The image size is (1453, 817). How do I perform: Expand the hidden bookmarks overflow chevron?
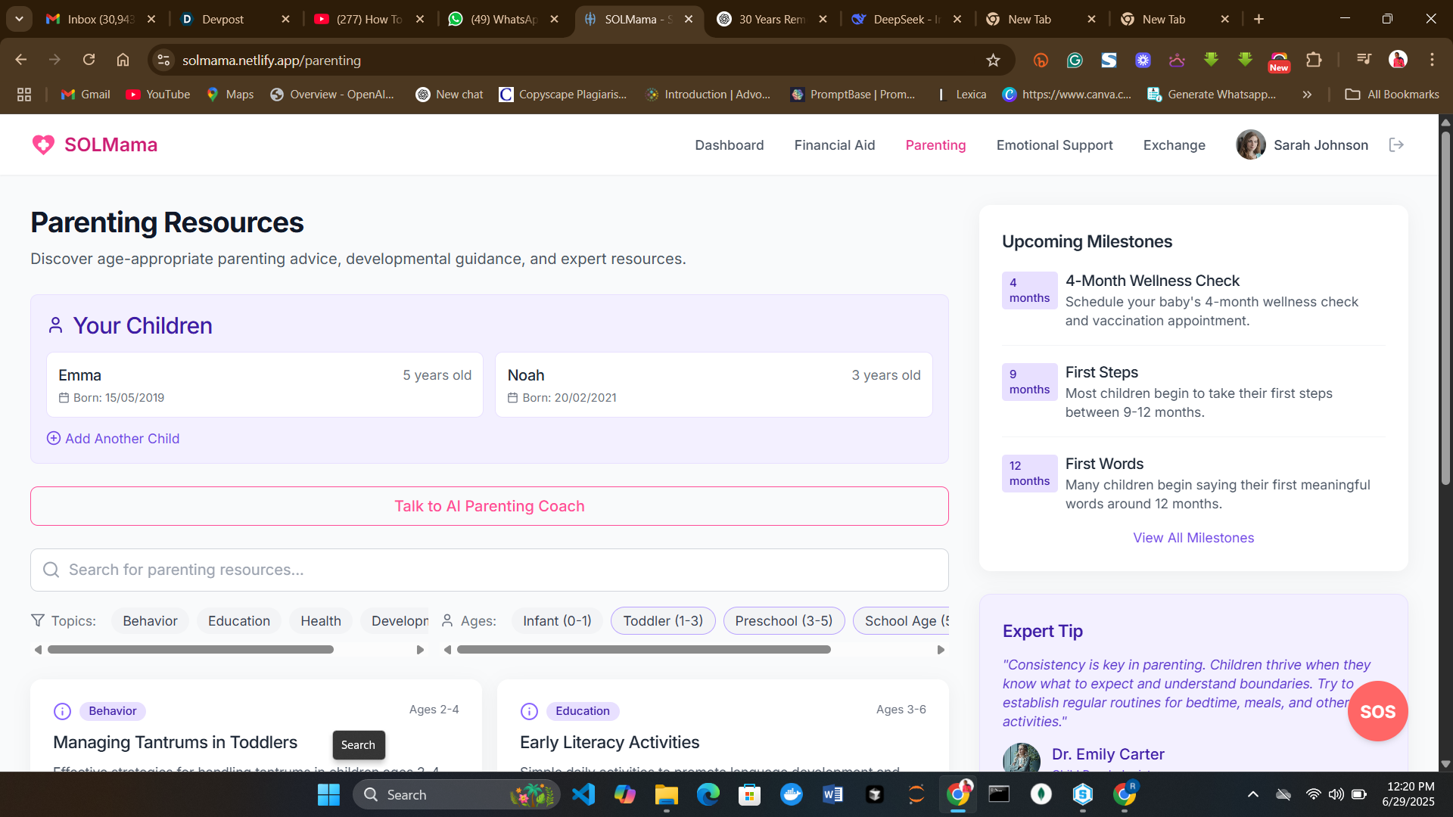pos(1307,95)
